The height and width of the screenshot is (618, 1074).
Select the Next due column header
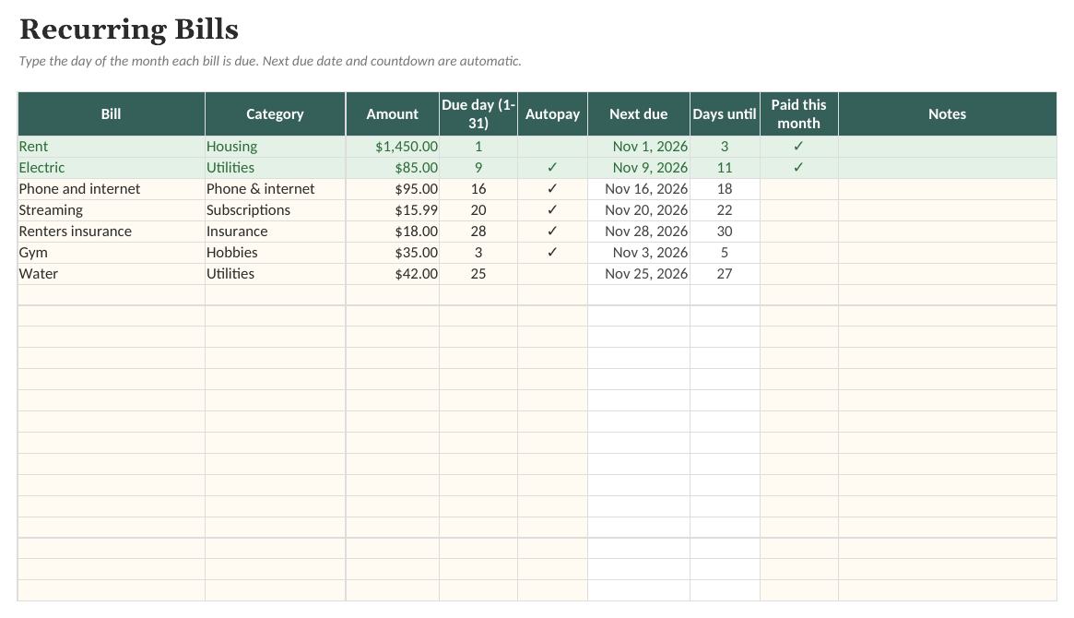click(x=638, y=114)
